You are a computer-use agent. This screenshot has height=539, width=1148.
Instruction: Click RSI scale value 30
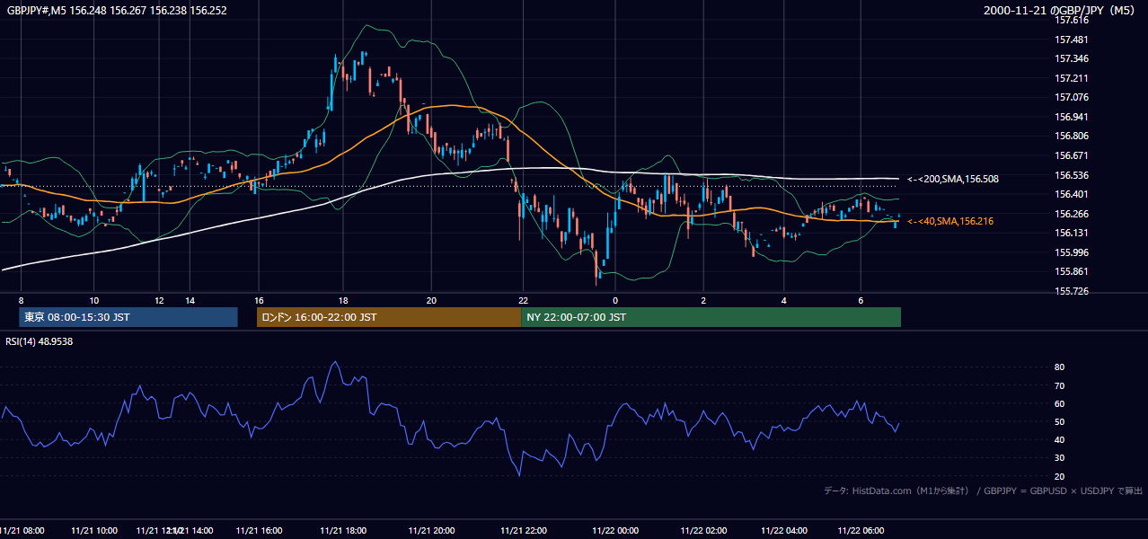1059,458
